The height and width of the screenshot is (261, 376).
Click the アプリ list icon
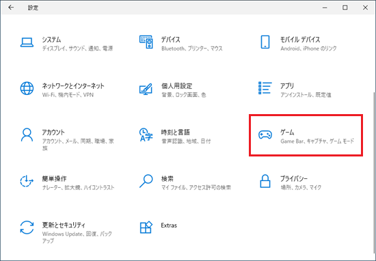pyautogui.click(x=265, y=88)
